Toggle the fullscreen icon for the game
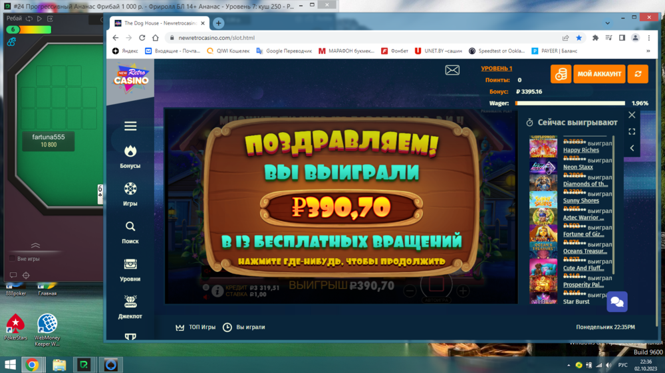Screen dimensions: 665x373 click(632, 131)
